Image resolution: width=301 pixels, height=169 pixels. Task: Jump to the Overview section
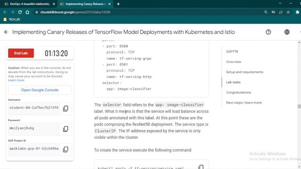pos(233,61)
